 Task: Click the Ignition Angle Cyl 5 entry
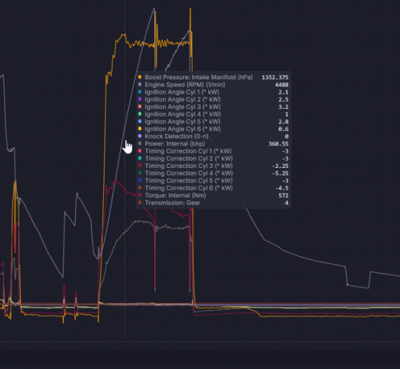click(x=213, y=121)
